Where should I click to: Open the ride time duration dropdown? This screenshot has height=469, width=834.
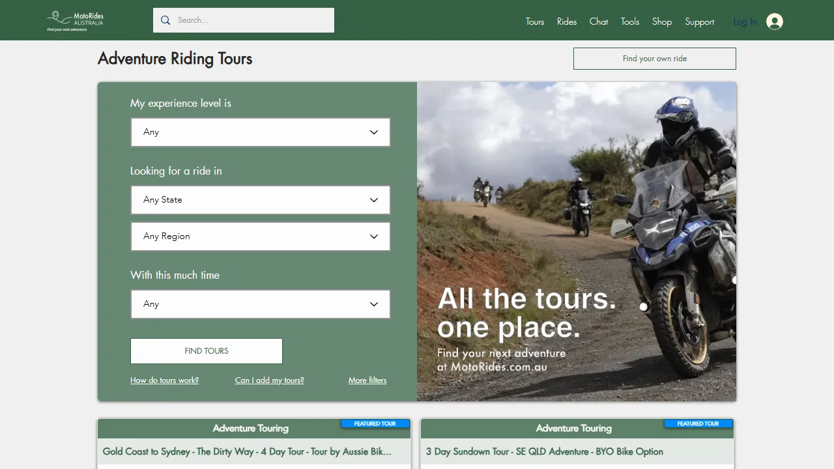coord(260,304)
